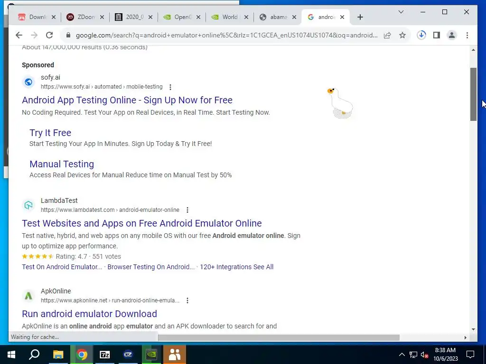Click the muted volume tray icon
The image size is (486, 364).
(x=425, y=355)
